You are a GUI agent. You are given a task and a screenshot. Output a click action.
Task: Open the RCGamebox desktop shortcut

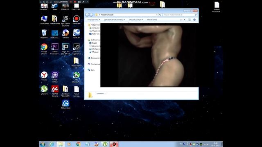point(65,105)
